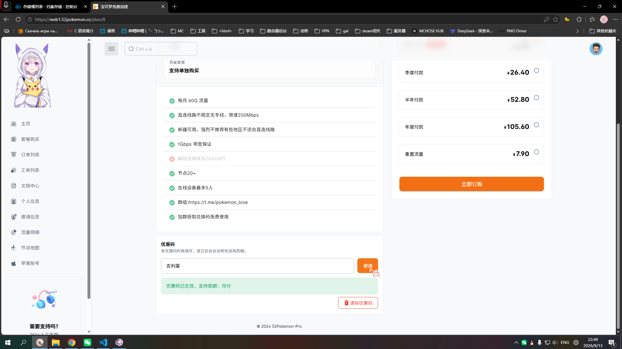Image resolution: width=622 pixels, height=349 pixels.
Task: Open 工单列表 in the sidebar
Action: (x=30, y=170)
